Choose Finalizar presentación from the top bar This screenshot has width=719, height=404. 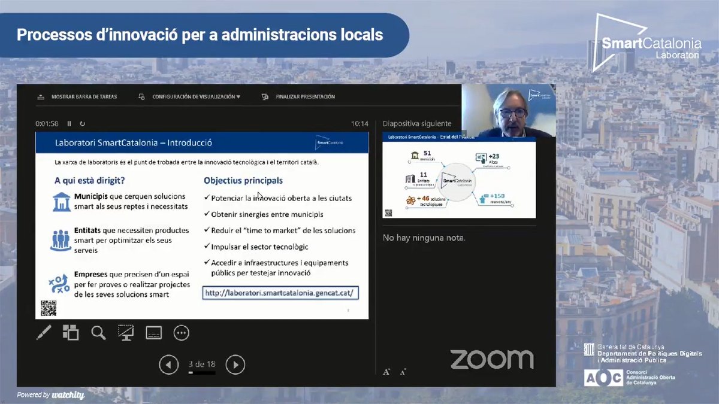305,96
